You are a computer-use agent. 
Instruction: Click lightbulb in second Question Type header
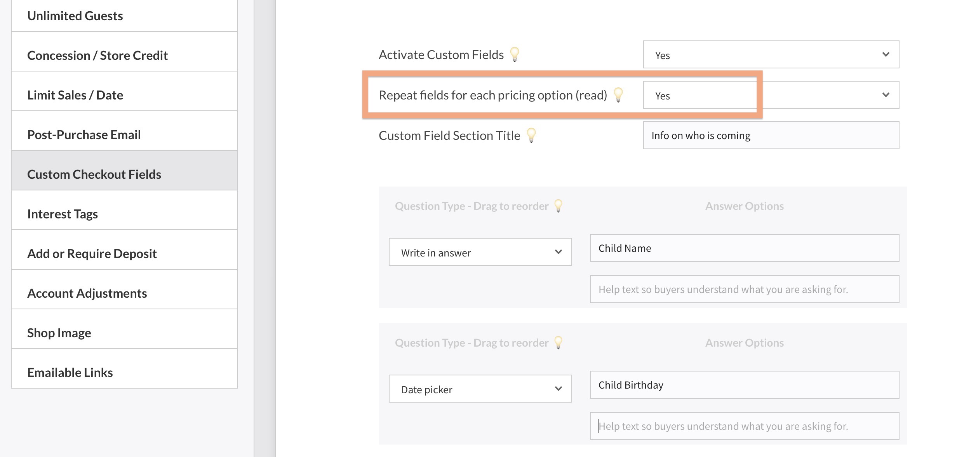coord(558,342)
